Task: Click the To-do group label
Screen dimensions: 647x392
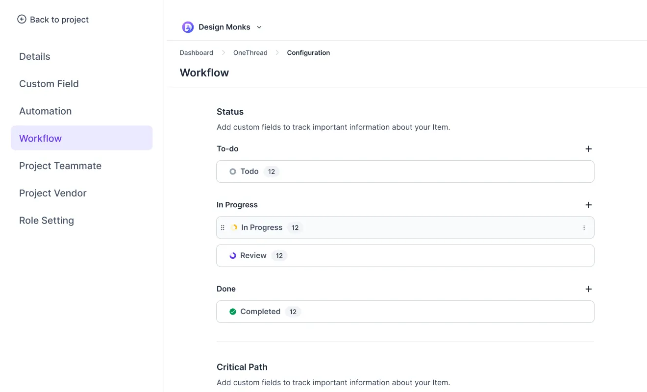Action: (227, 149)
